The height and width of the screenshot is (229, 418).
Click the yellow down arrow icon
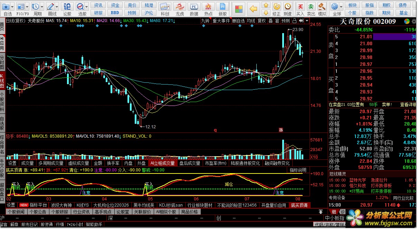point(266,13)
